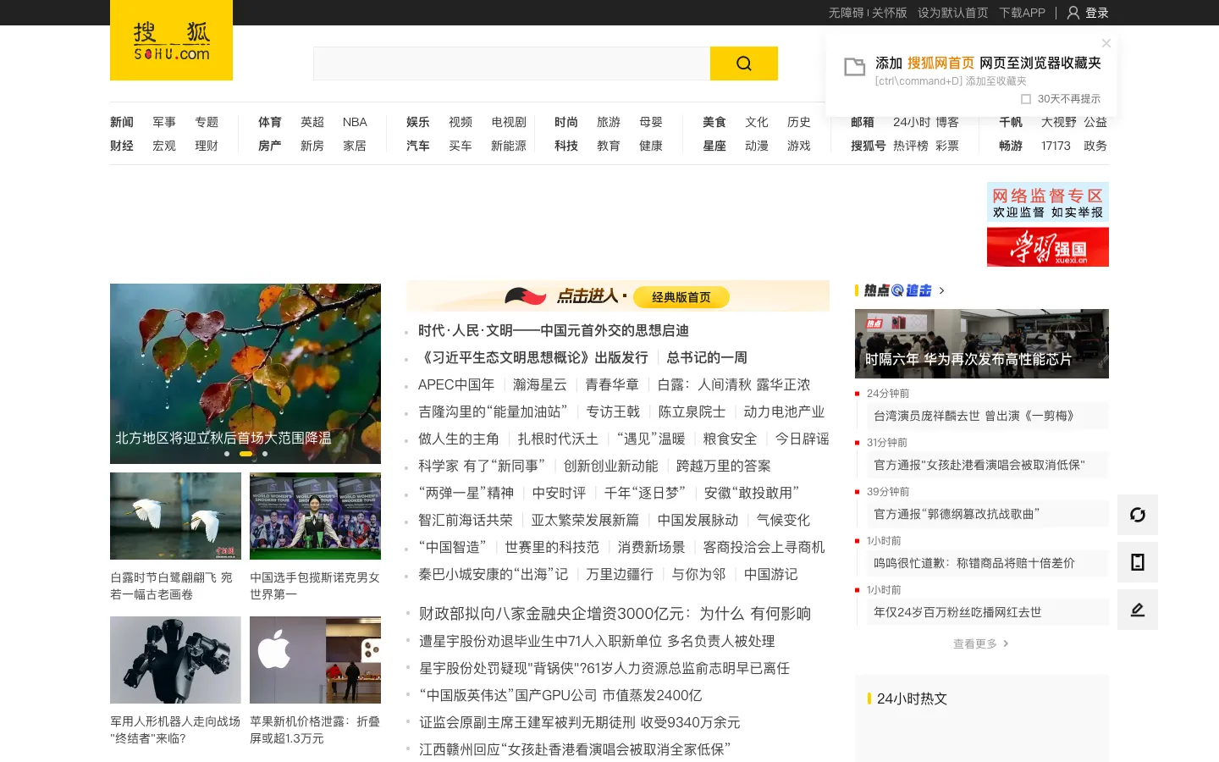Open 江西赣州回应 女孩赴香港看演唱会 article
1219x762 pixels.
pyautogui.click(x=575, y=749)
